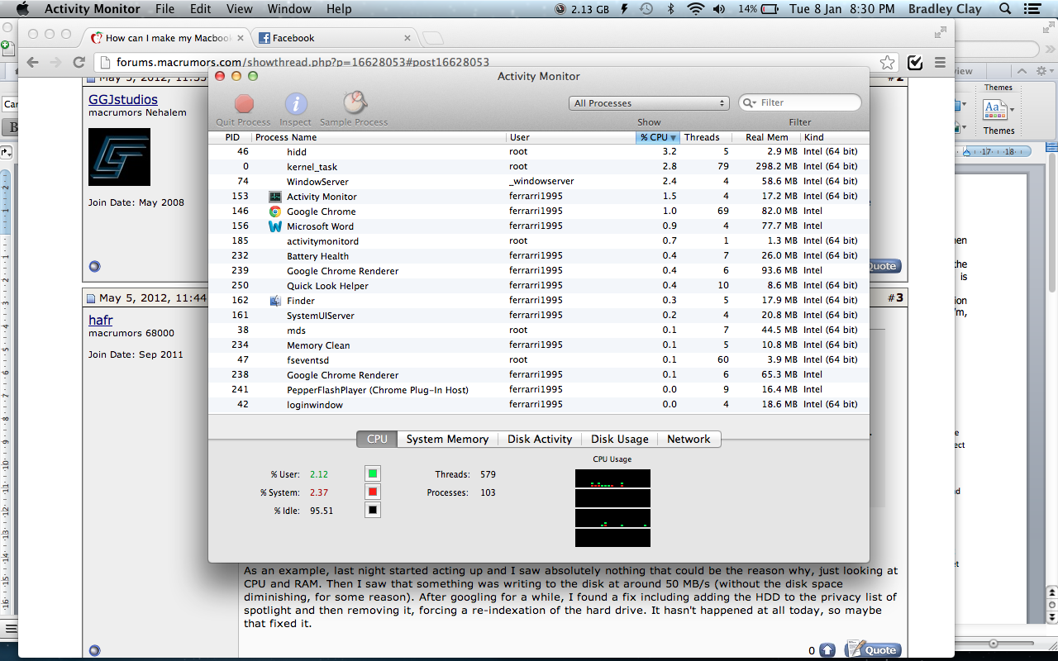Open the volume control in menu bar
Screen dimensions: 1058x661
[719, 9]
